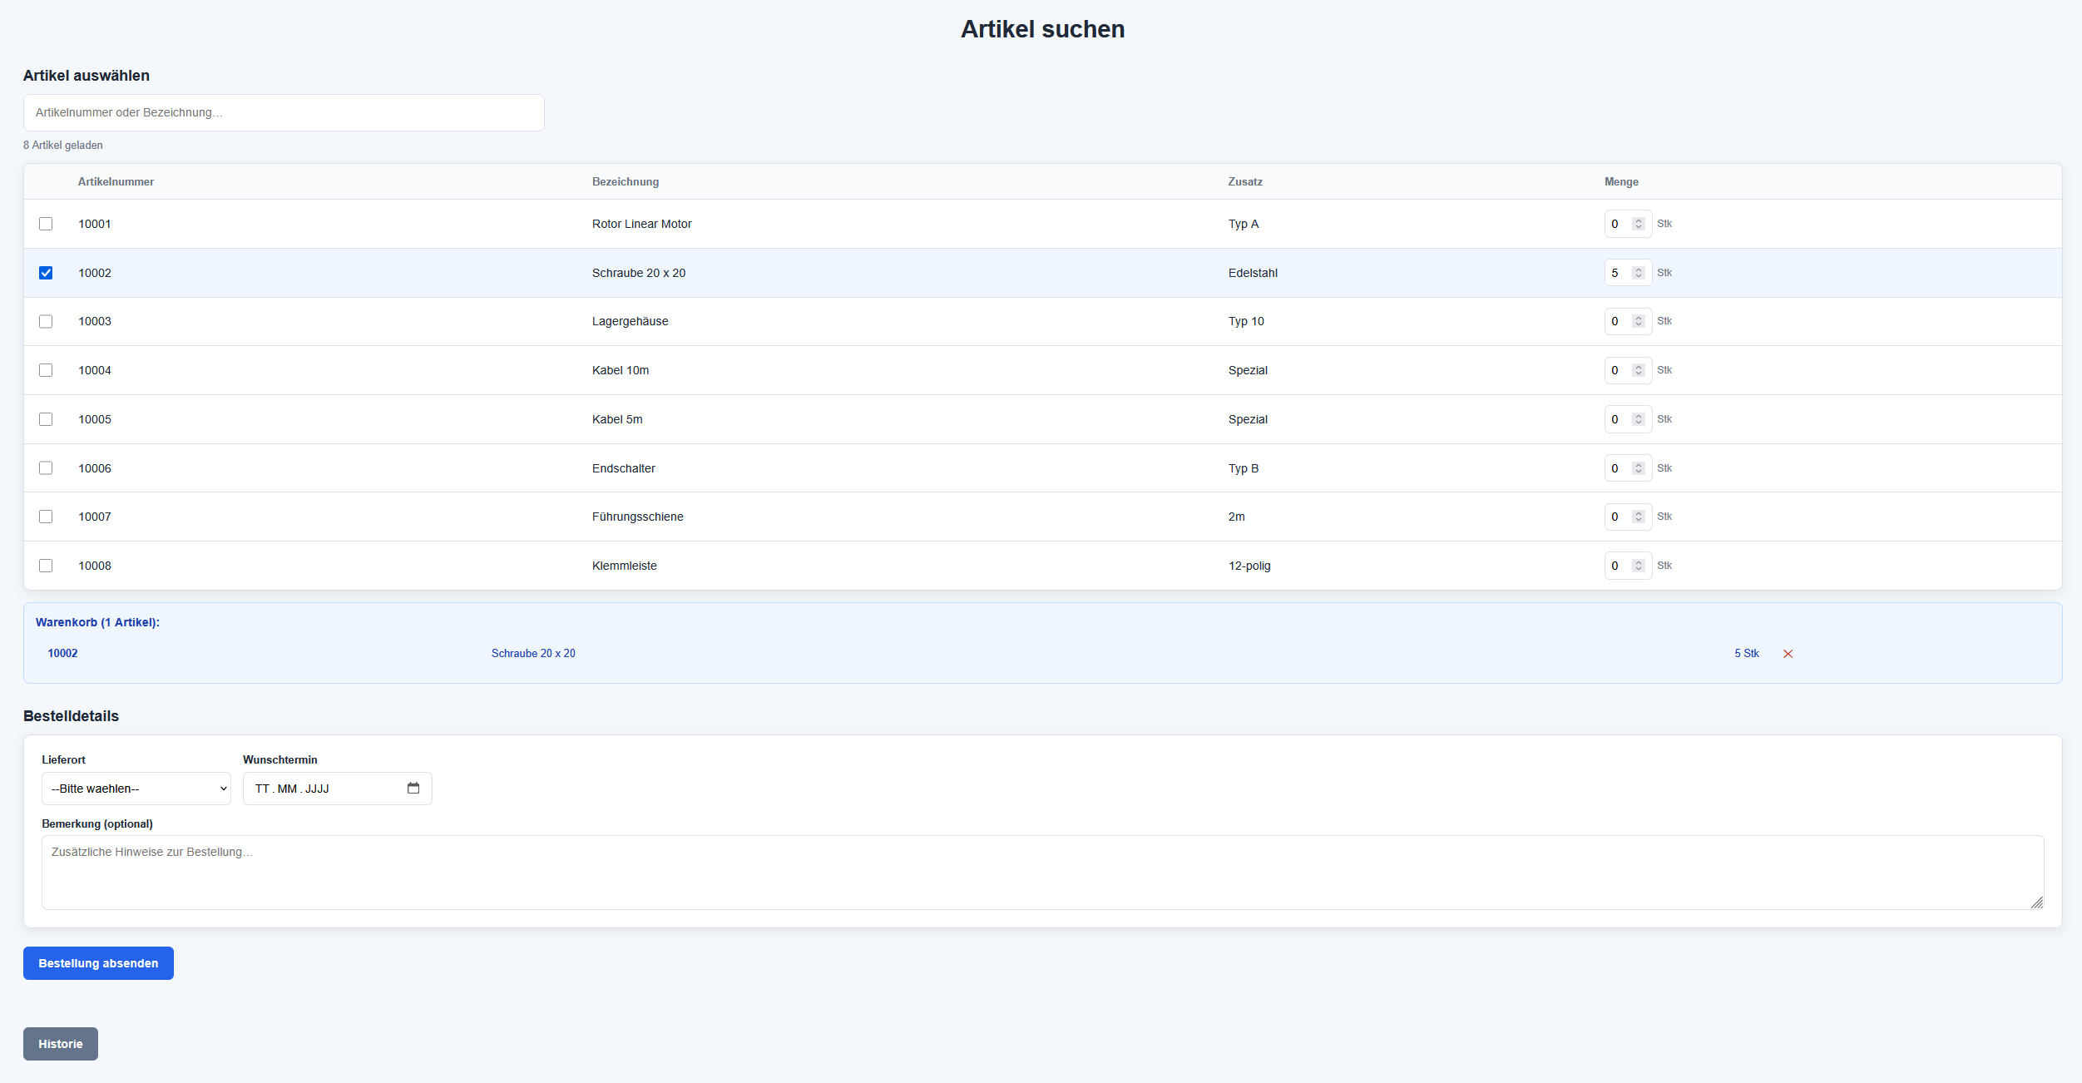Click the Typ 10 Zusatz cell
The width and height of the screenshot is (2082, 1083).
1246,321
